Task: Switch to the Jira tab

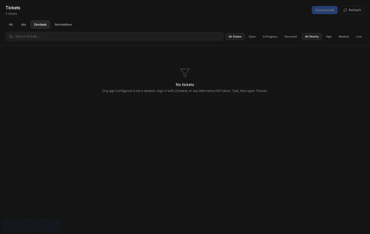Action: tap(23, 24)
